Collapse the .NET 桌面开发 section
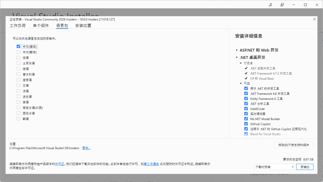The width and height of the screenshot is (323, 182). 237,57
